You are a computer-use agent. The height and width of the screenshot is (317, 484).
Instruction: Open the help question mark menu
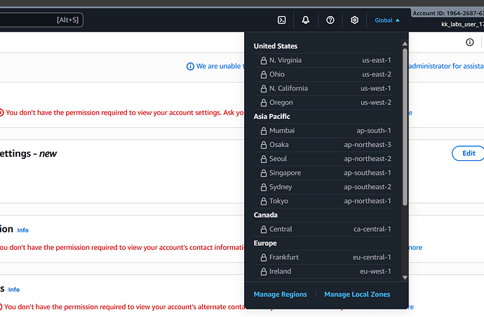click(x=330, y=20)
